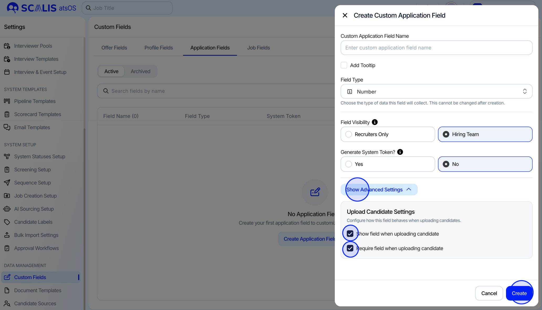Open the Offer Fields tab

[114, 48]
